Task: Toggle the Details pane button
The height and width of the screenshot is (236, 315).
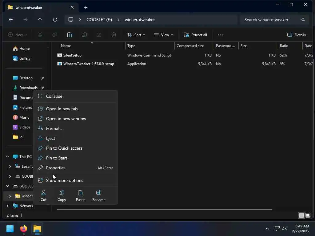Action: tap(296, 35)
